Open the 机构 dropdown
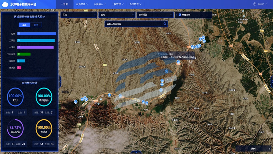This screenshot has height=154, width=273. click(x=116, y=15)
